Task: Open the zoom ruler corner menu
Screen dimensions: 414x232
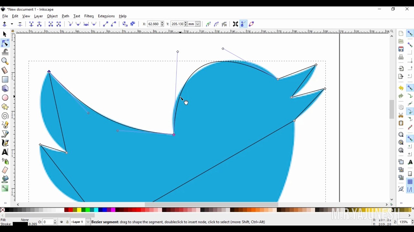Action: [x=392, y=32]
